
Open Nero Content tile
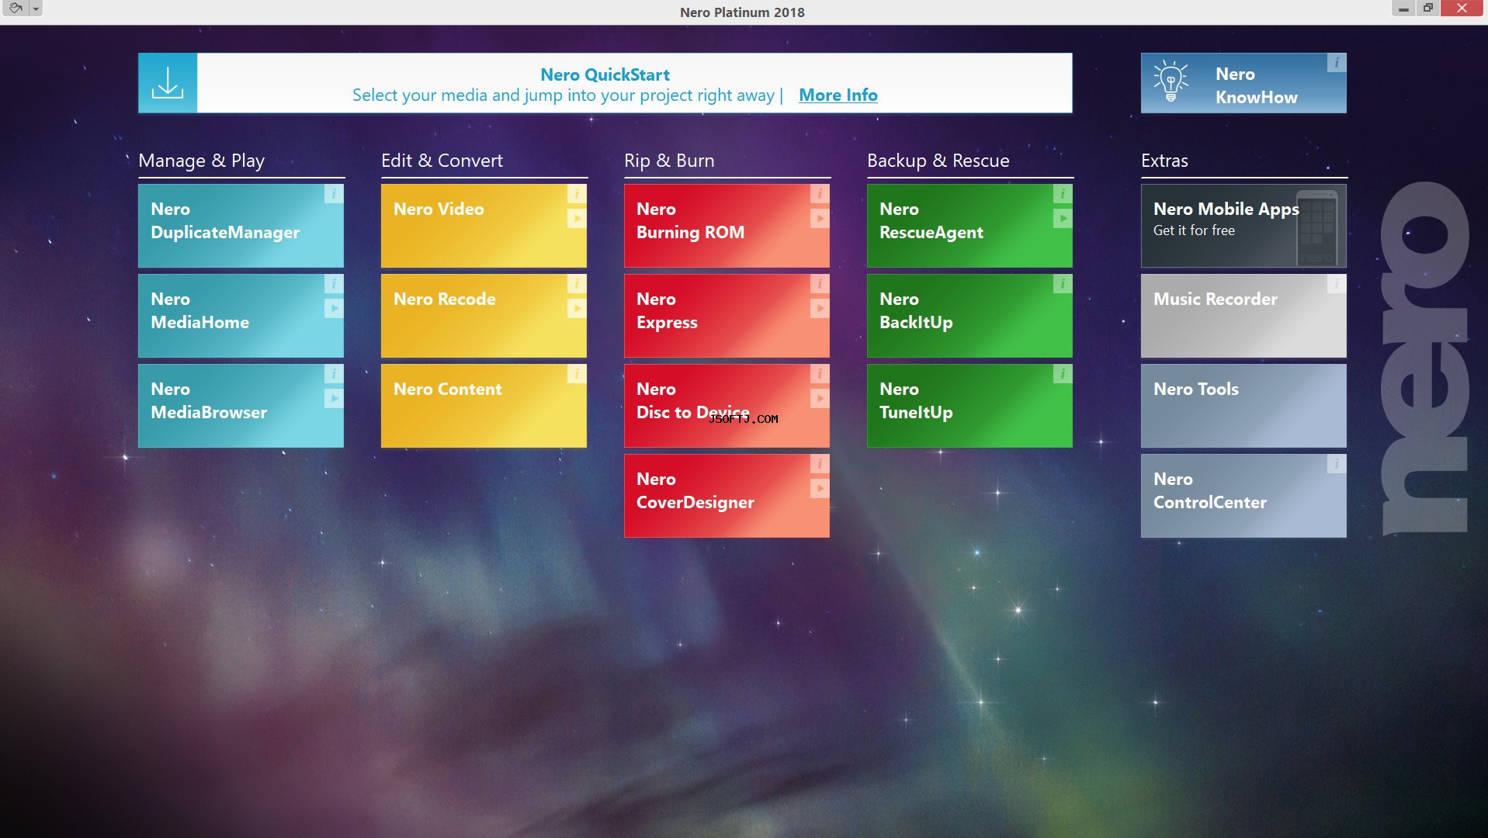pyautogui.click(x=484, y=406)
